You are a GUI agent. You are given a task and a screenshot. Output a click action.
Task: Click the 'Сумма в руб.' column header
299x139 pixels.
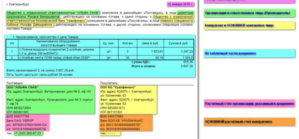[178, 43]
